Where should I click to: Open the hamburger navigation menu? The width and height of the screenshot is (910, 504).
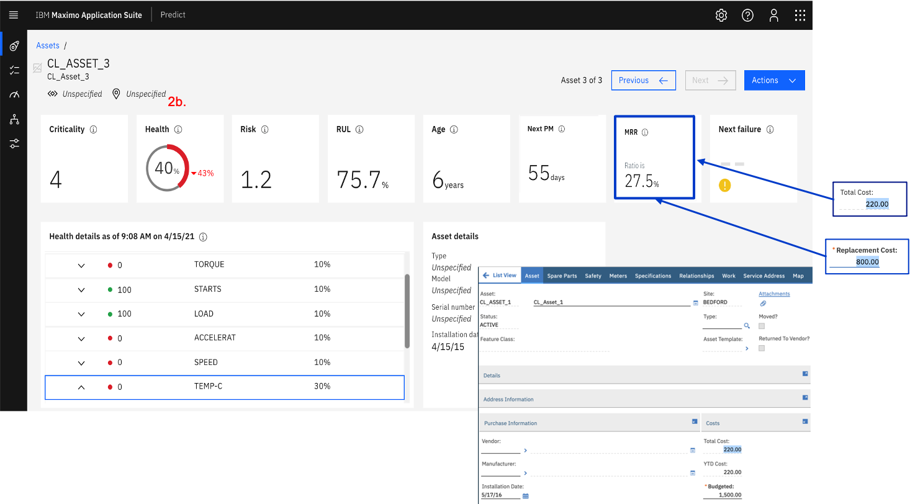coord(14,15)
